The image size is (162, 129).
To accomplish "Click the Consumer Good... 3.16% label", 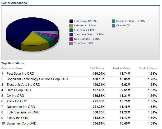I will [89, 35].
